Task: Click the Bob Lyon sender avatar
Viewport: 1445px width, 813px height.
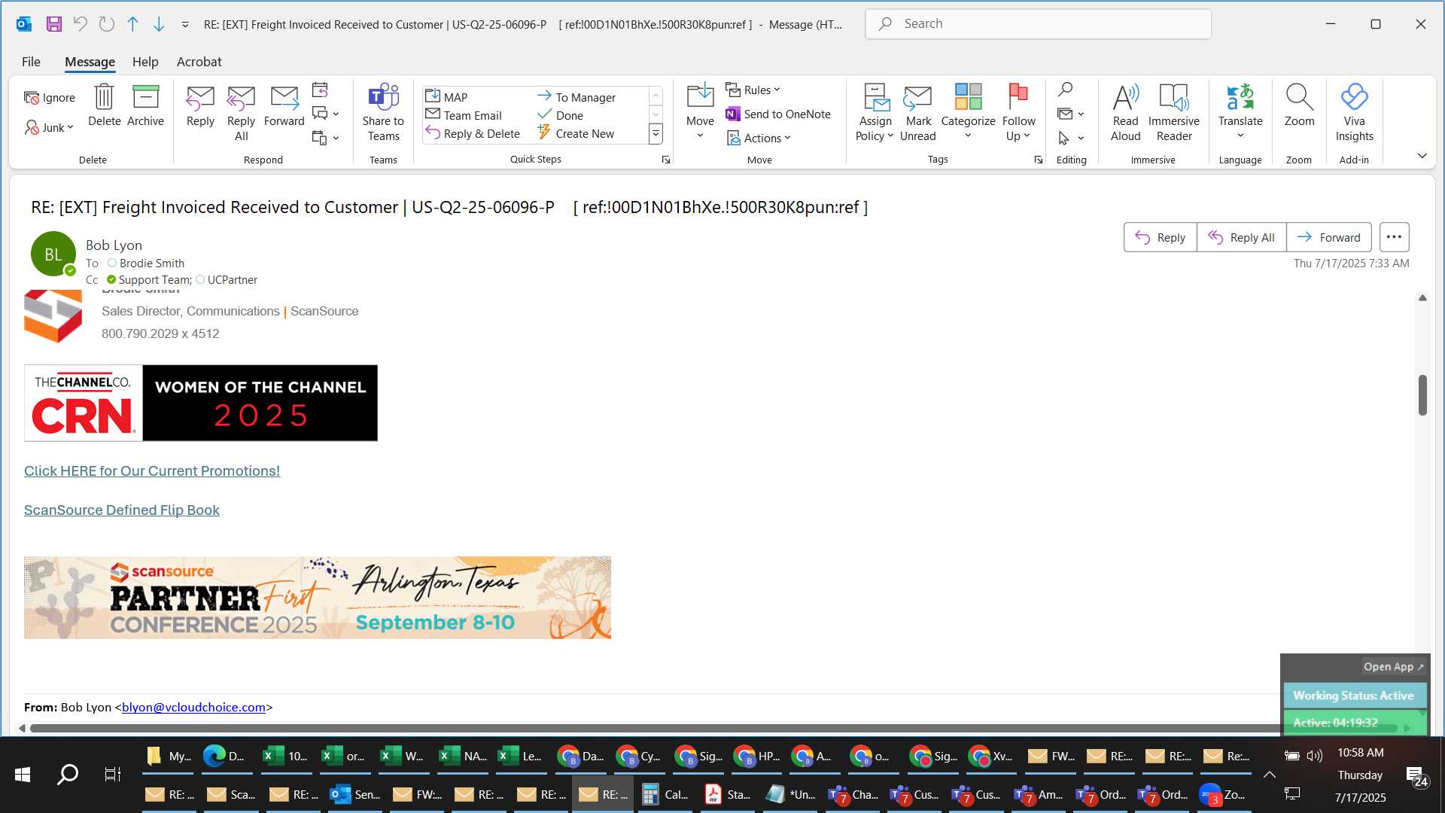Action: pyautogui.click(x=53, y=254)
